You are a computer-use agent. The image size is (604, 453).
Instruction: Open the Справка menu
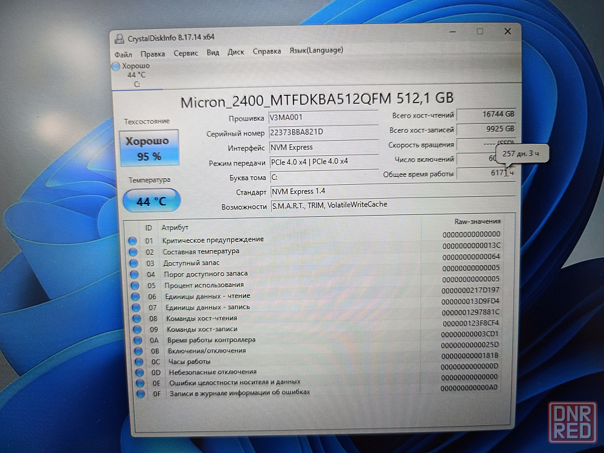(266, 51)
